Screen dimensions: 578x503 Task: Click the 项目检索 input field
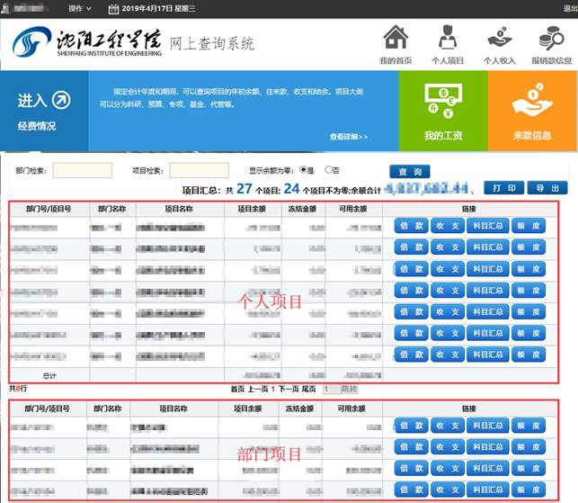pos(199,170)
